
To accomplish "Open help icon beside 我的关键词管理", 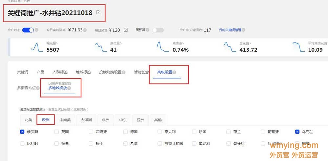I will tap(243, 30).
